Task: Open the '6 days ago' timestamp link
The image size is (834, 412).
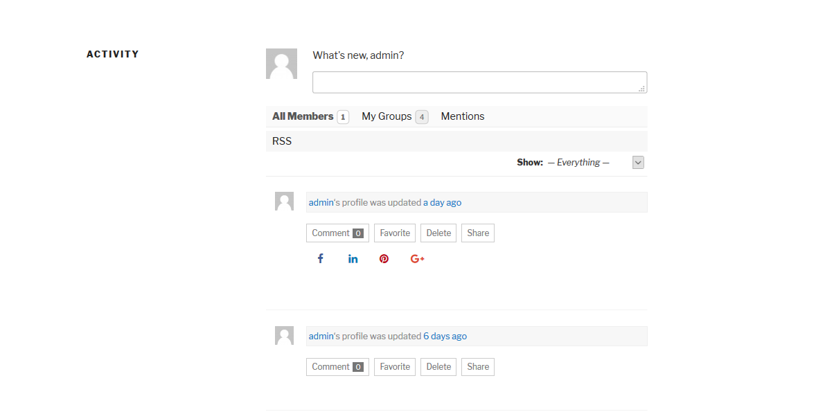Action: coord(445,337)
